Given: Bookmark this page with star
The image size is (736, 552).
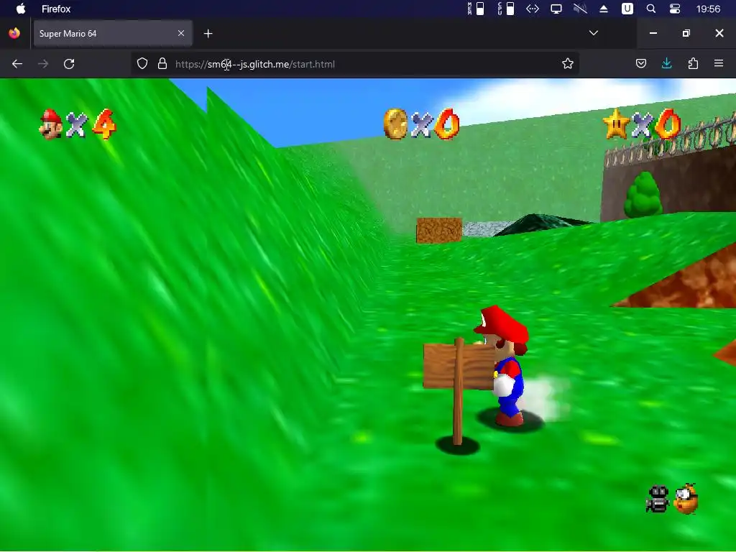Looking at the screenshot, I should [568, 63].
